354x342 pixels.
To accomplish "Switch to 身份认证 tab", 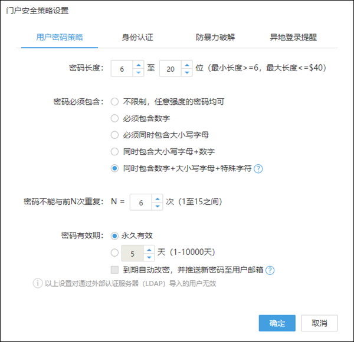I will click(137, 37).
